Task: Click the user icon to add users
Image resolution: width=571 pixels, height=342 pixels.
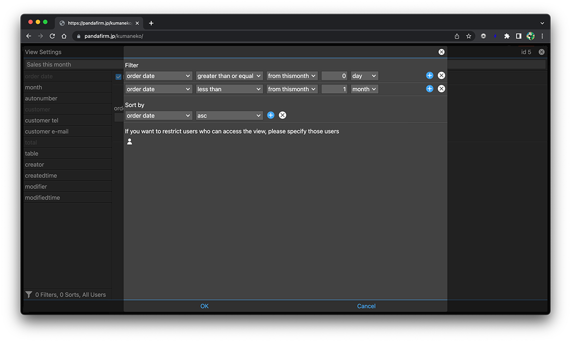Action: (130, 142)
